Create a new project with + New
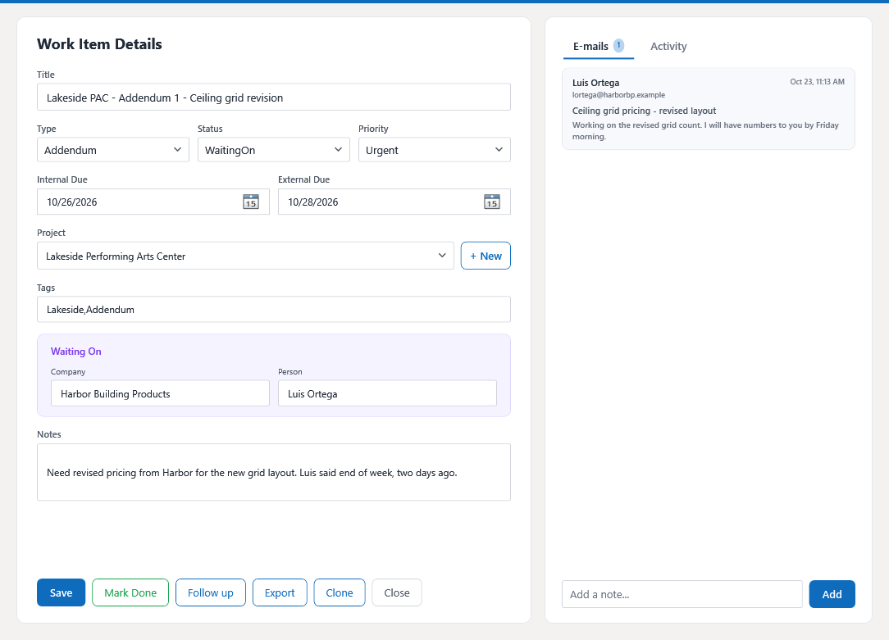 click(x=486, y=256)
